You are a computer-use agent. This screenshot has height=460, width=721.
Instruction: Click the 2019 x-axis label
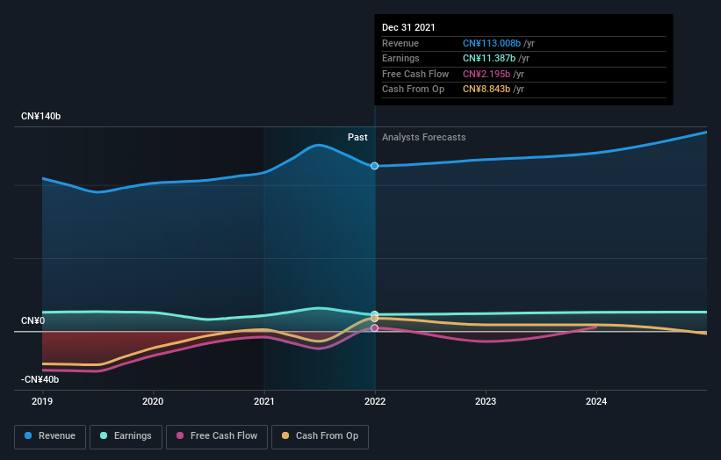click(42, 402)
